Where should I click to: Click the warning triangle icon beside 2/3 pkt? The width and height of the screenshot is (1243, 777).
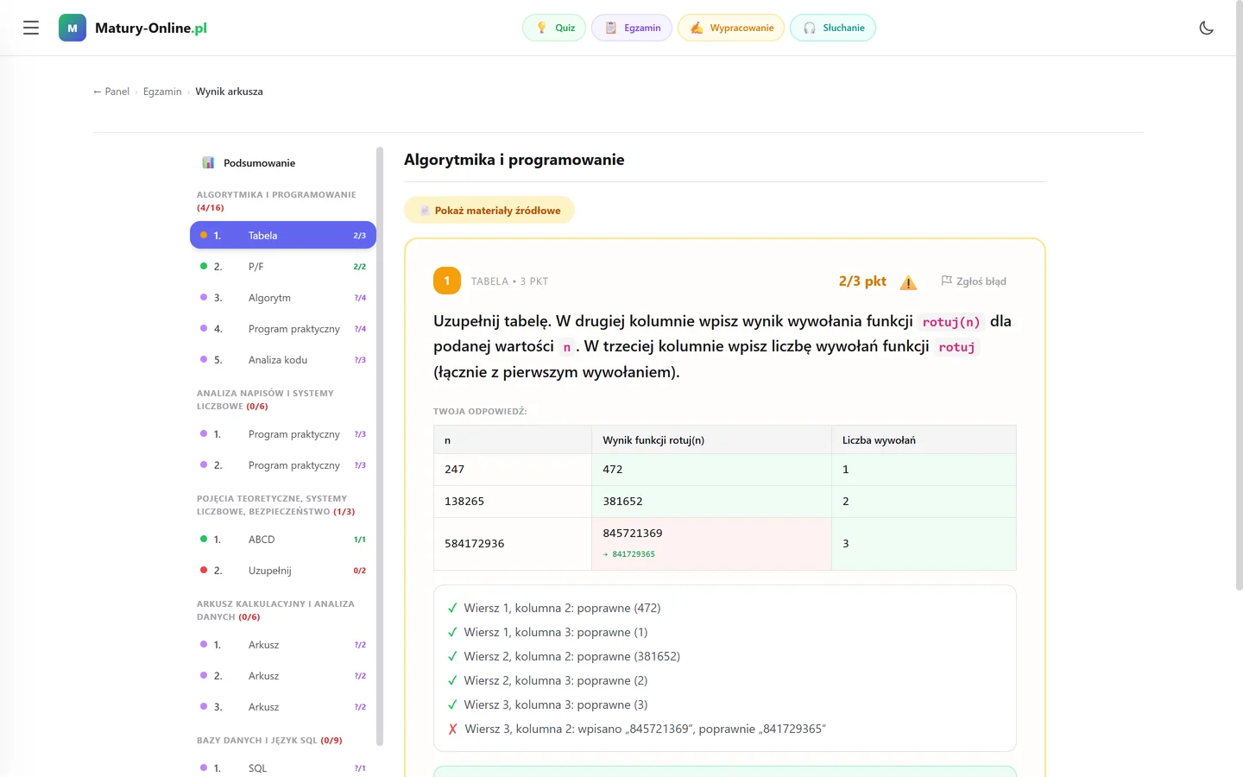click(x=908, y=282)
